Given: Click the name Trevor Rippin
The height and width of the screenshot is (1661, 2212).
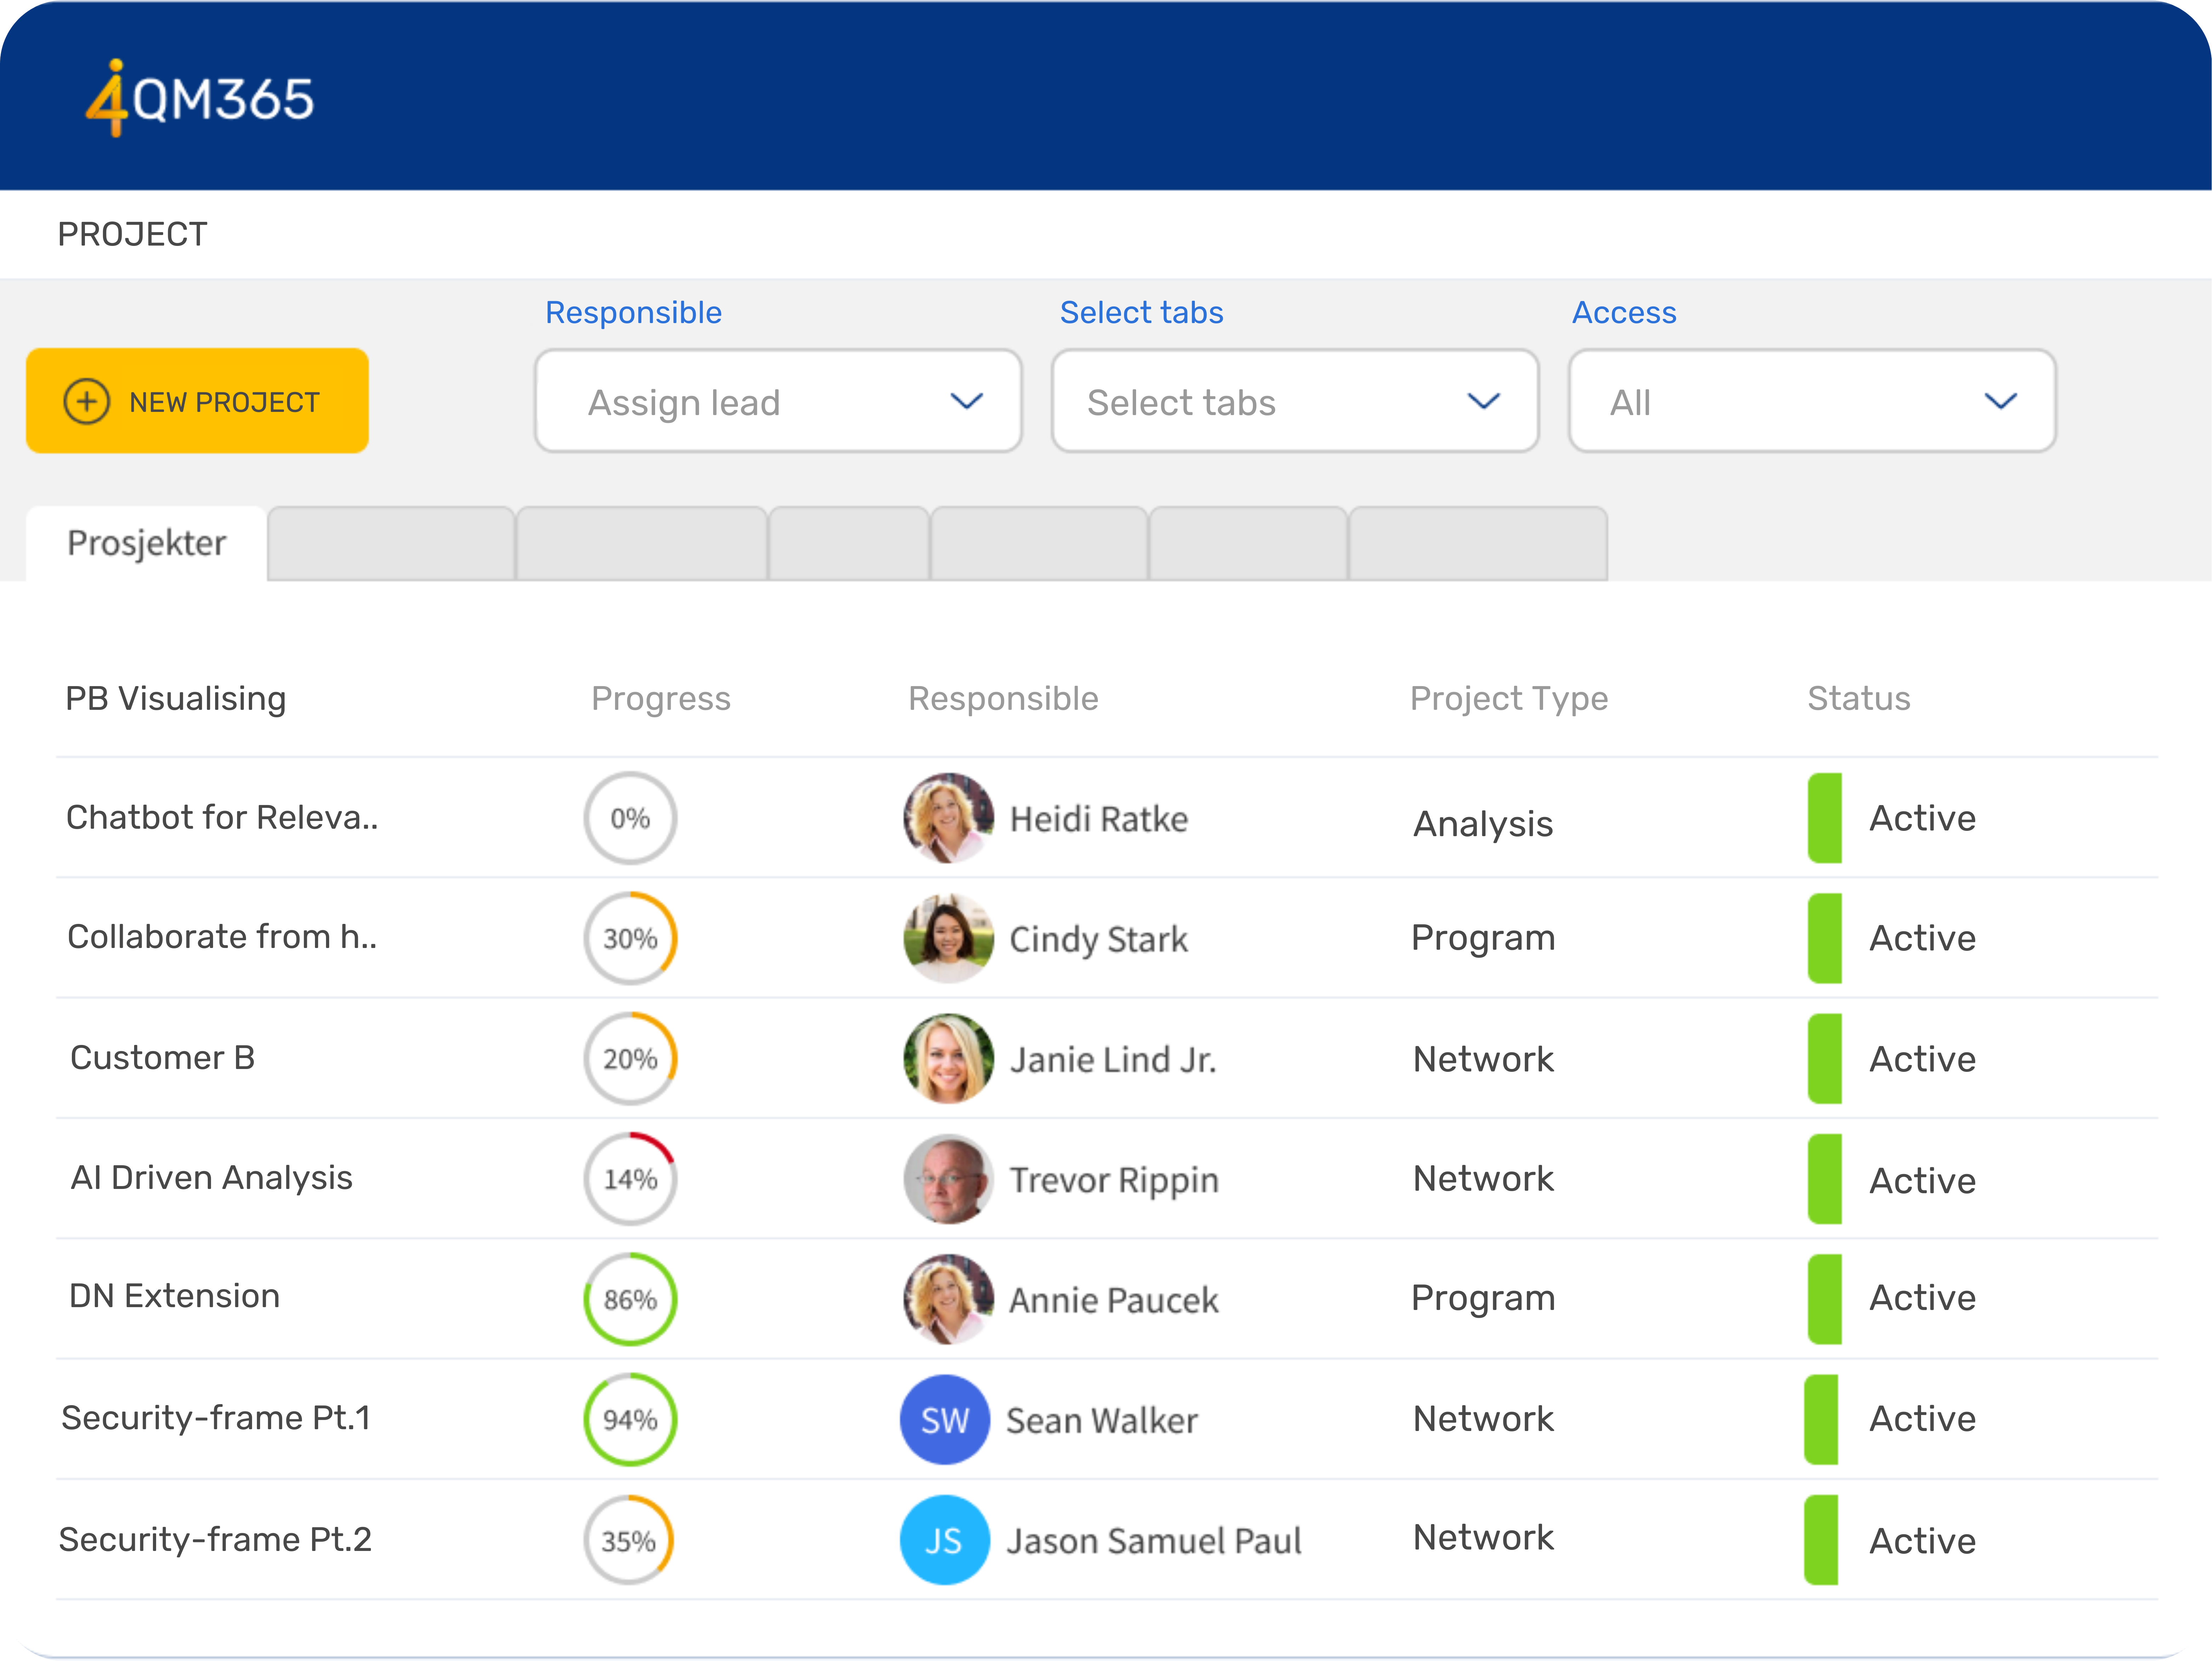Looking at the screenshot, I should click(x=1114, y=1181).
